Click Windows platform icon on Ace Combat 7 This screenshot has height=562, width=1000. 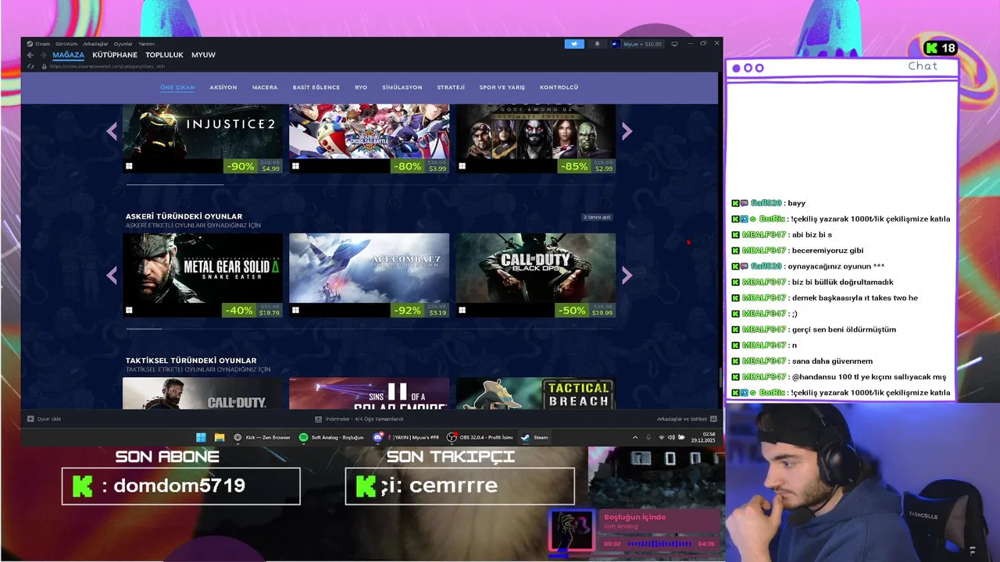pyautogui.click(x=295, y=310)
